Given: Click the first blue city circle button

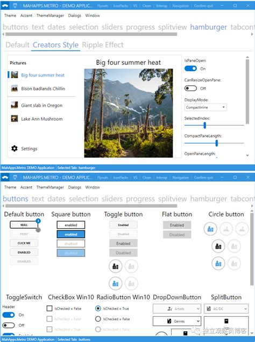Looking at the screenshot, I should (x=210, y=229).
